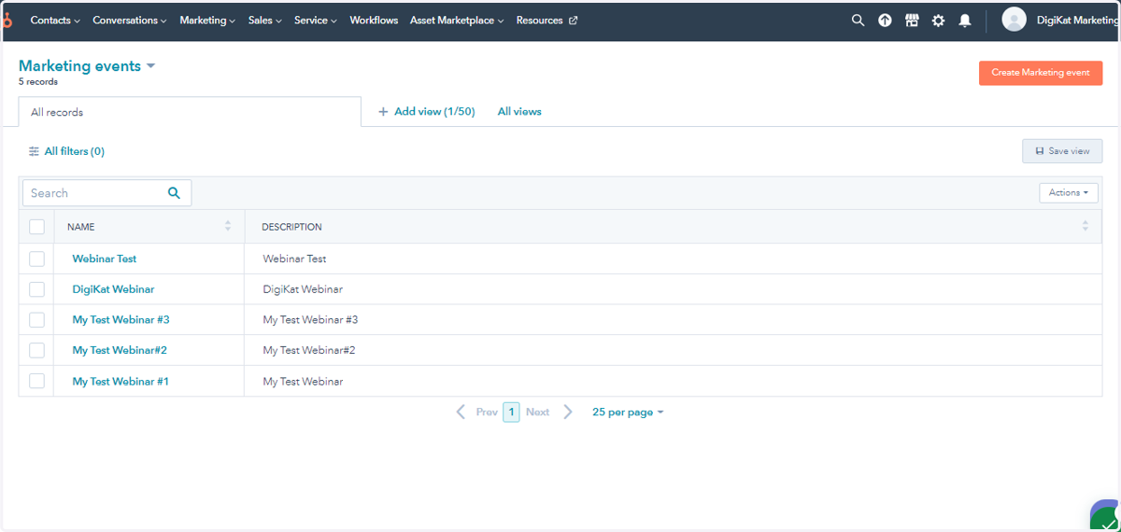Image resolution: width=1121 pixels, height=532 pixels.
Task: Expand the Sales menu
Action: point(265,20)
